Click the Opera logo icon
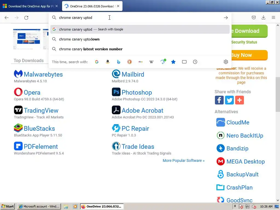 tap(18, 92)
